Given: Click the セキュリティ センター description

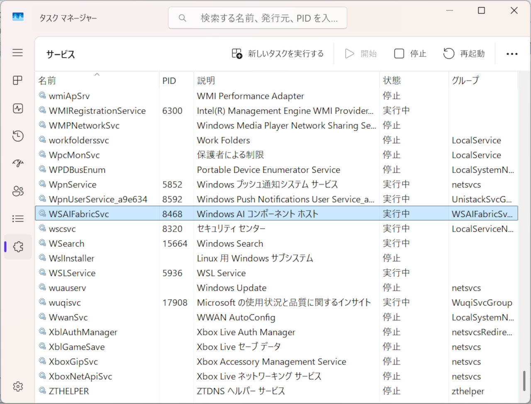Looking at the screenshot, I should coord(231,229).
